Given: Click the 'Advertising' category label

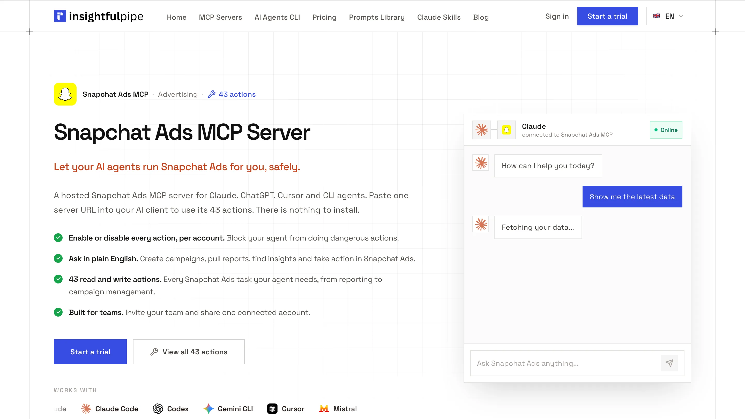Looking at the screenshot, I should click(x=177, y=94).
